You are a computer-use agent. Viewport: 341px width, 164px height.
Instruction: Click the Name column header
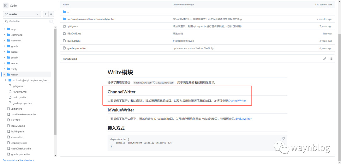tap(65, 4)
